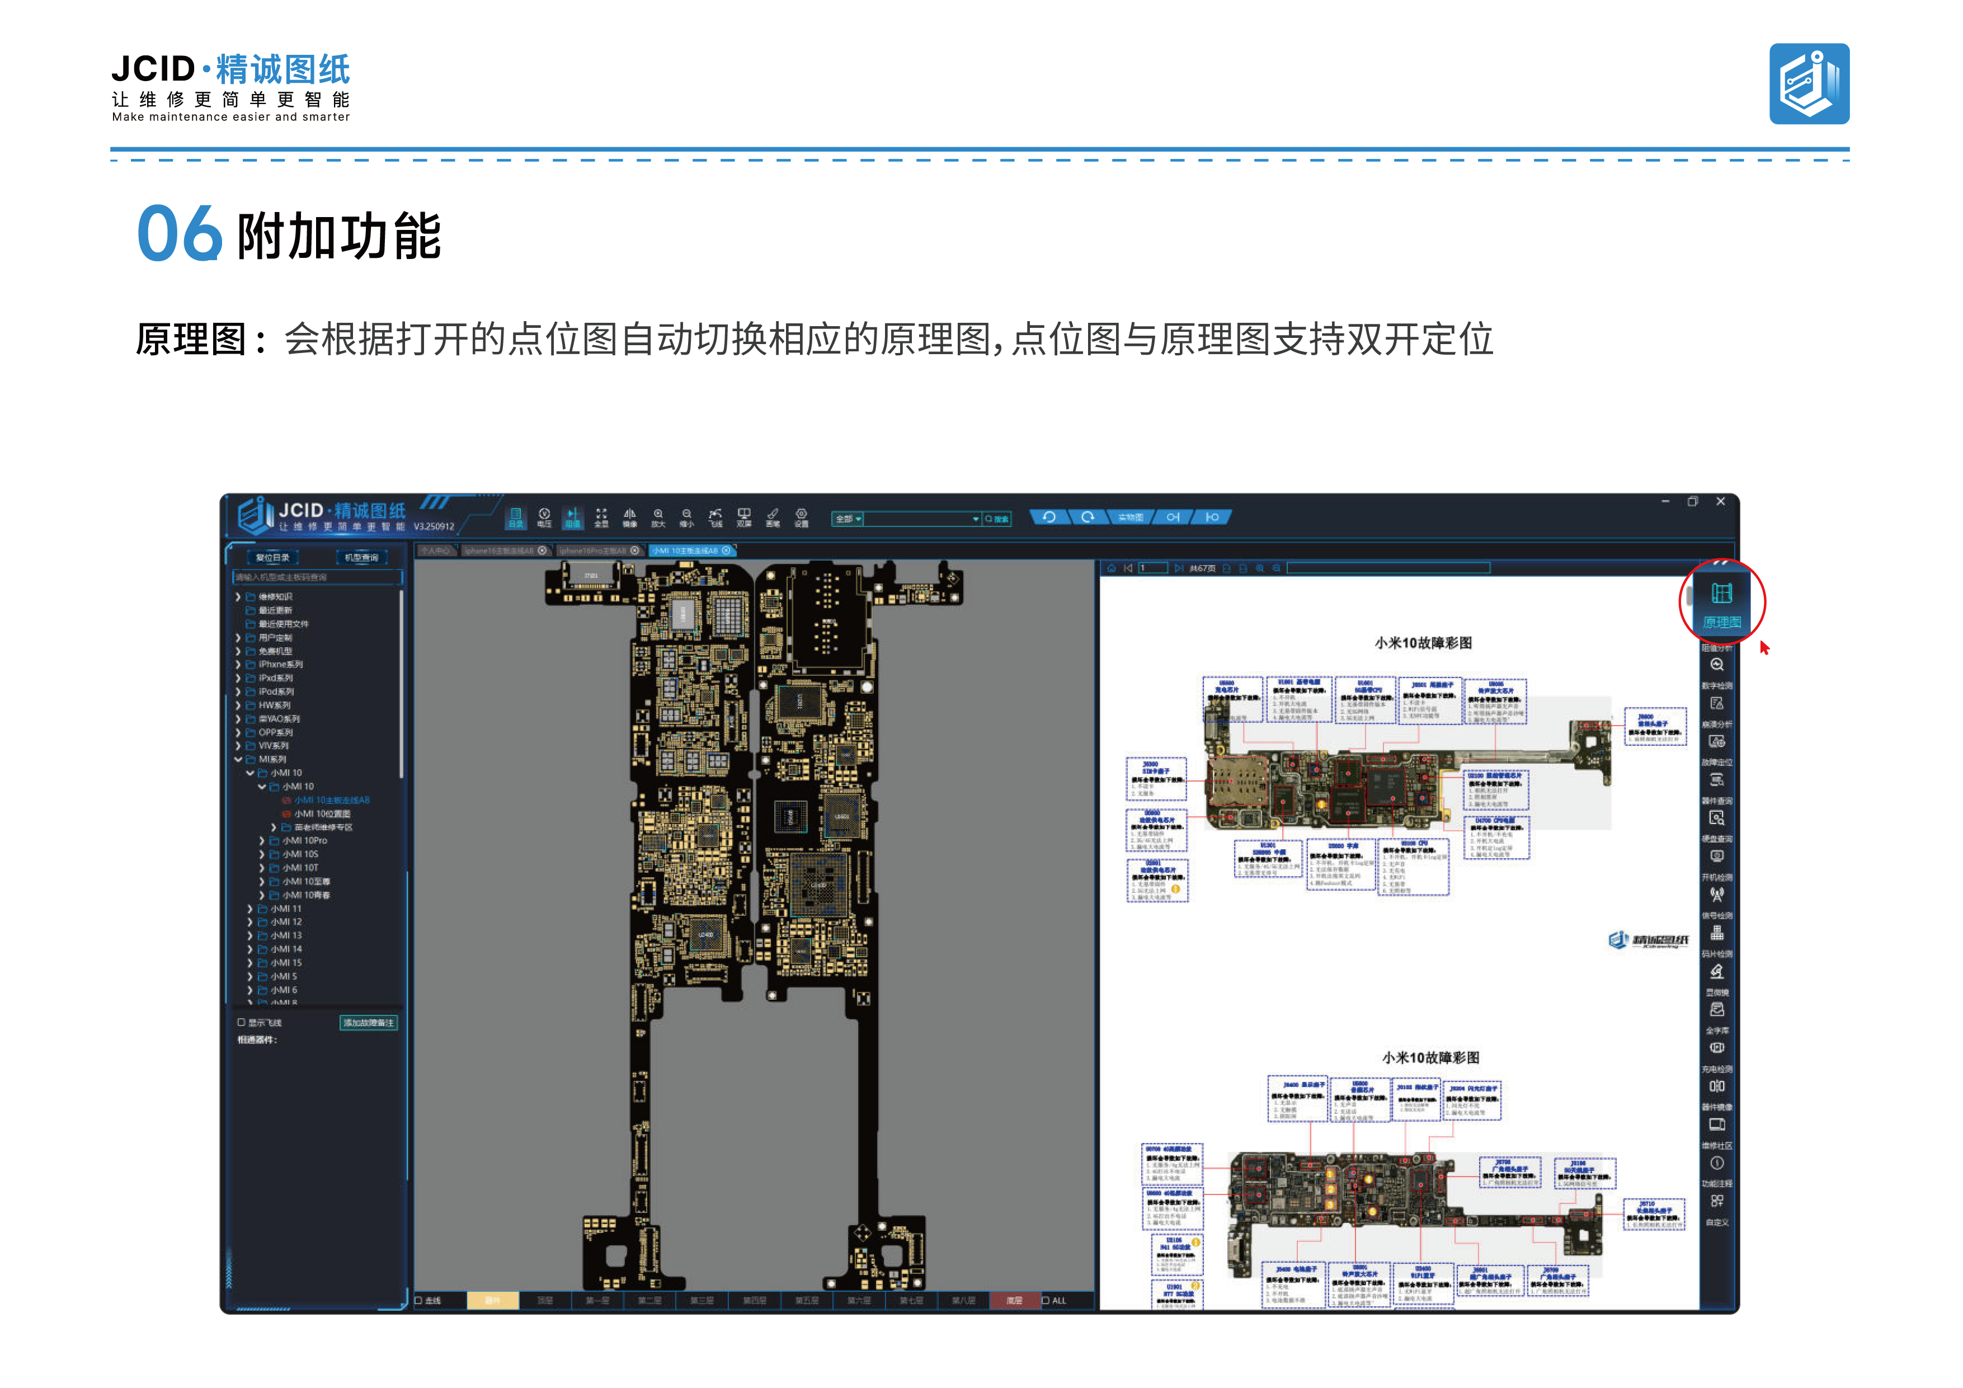The width and height of the screenshot is (1963, 1388).
Task: Check the 走线 trace checkbox
Action: pos(419,1301)
